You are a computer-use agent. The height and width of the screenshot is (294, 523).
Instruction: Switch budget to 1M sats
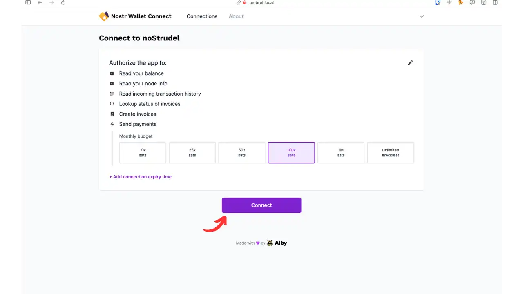341,152
